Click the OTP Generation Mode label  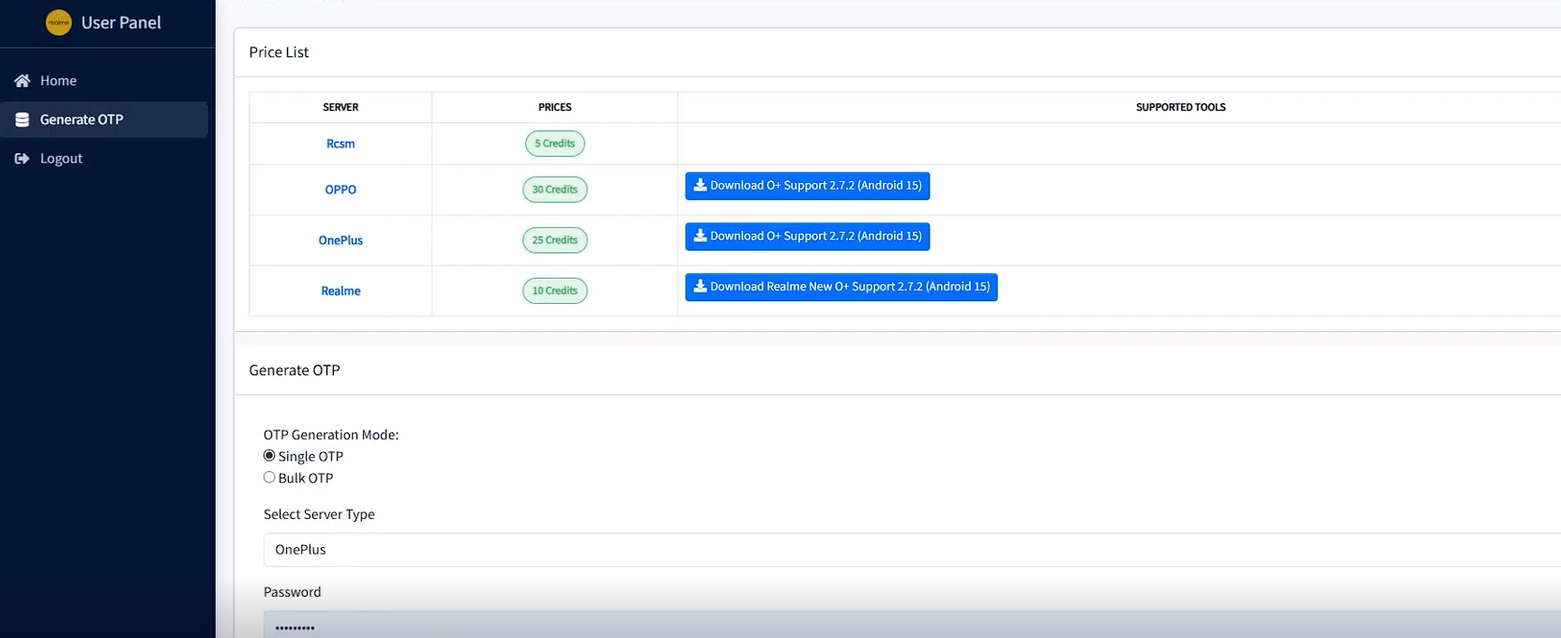click(331, 434)
